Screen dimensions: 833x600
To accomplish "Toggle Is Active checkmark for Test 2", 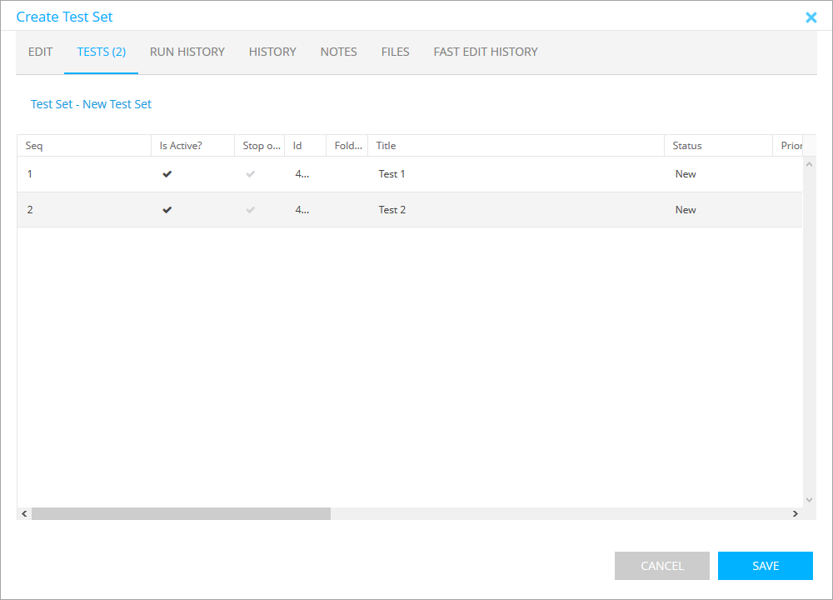I will 167,210.
